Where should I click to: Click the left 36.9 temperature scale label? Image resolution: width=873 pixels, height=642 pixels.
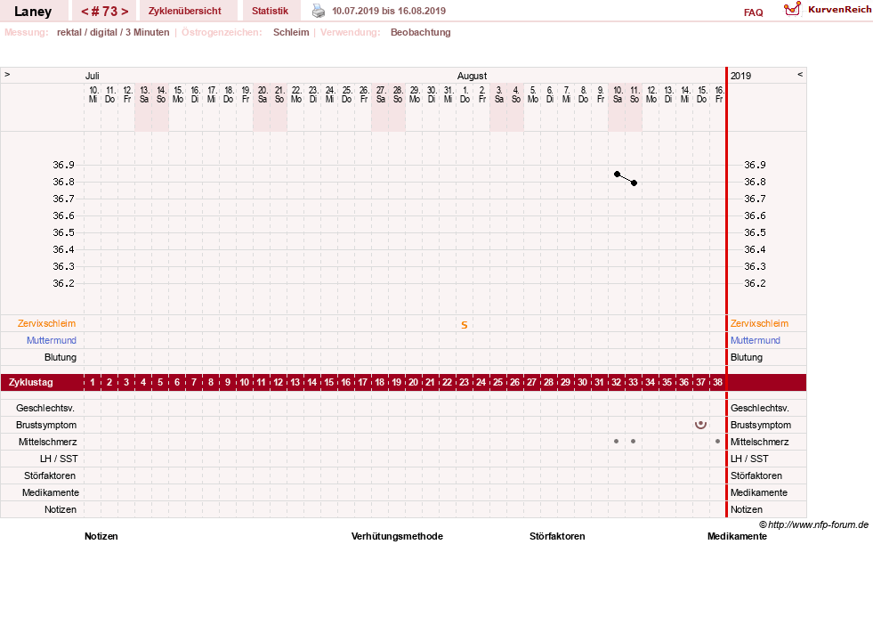(63, 165)
